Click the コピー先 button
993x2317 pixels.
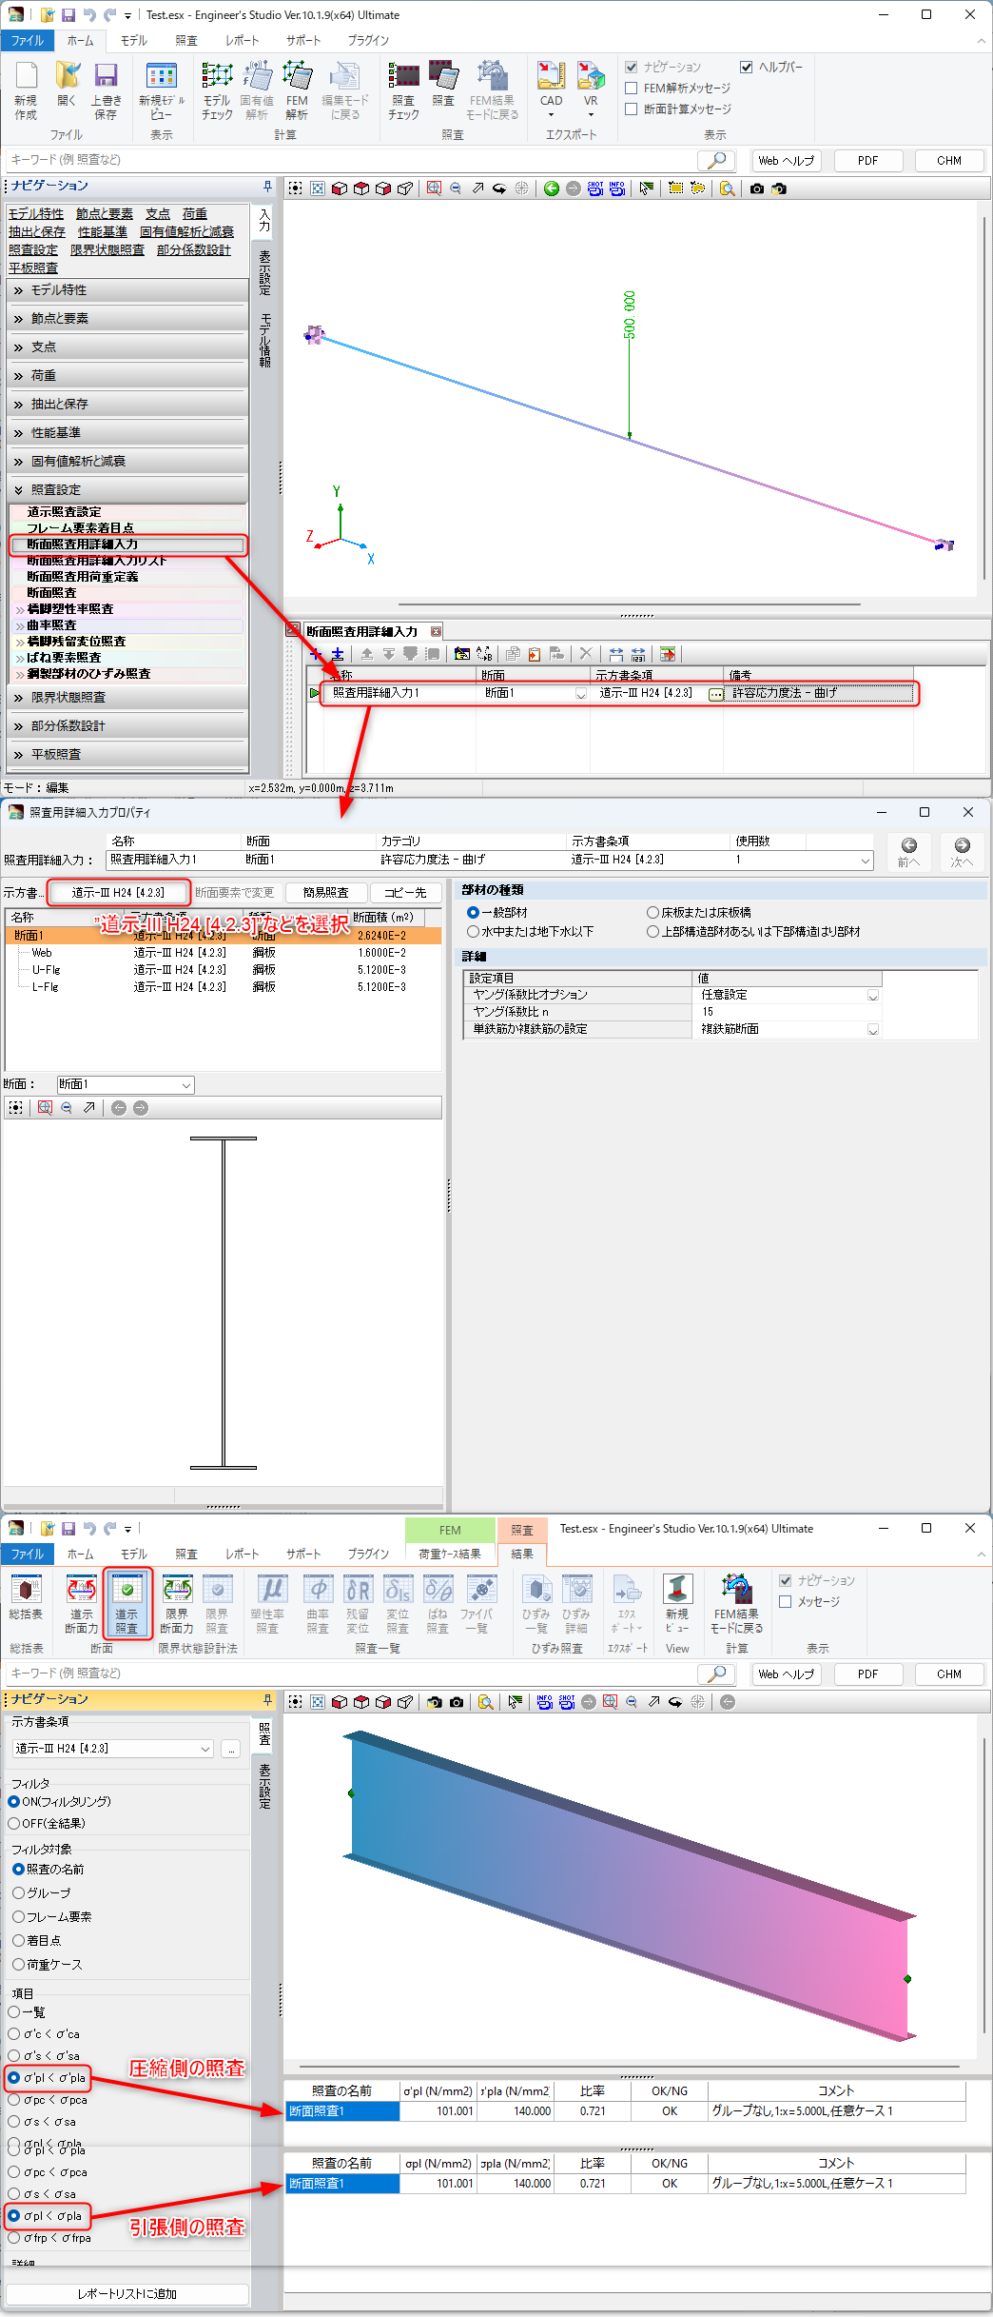coord(405,892)
